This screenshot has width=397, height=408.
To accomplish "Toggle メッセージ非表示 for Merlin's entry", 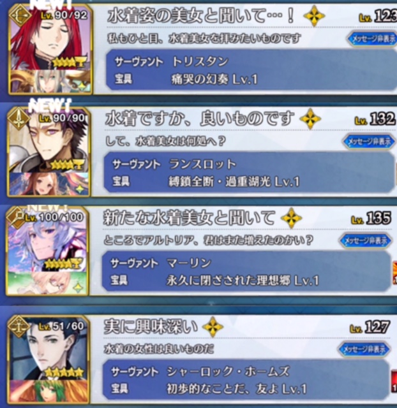I will [x=366, y=241].
